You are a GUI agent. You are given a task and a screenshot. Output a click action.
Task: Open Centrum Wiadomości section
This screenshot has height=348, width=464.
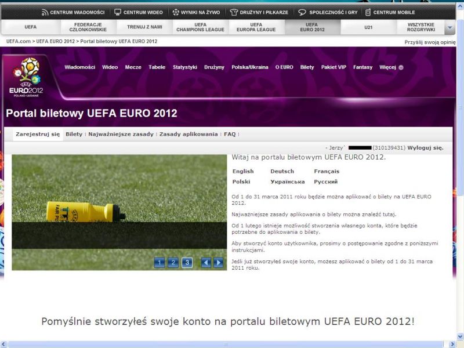pos(77,12)
